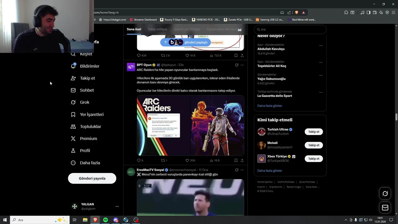Open more options on BPT Oyun post
The height and width of the screenshot is (224, 398).
tap(242, 65)
